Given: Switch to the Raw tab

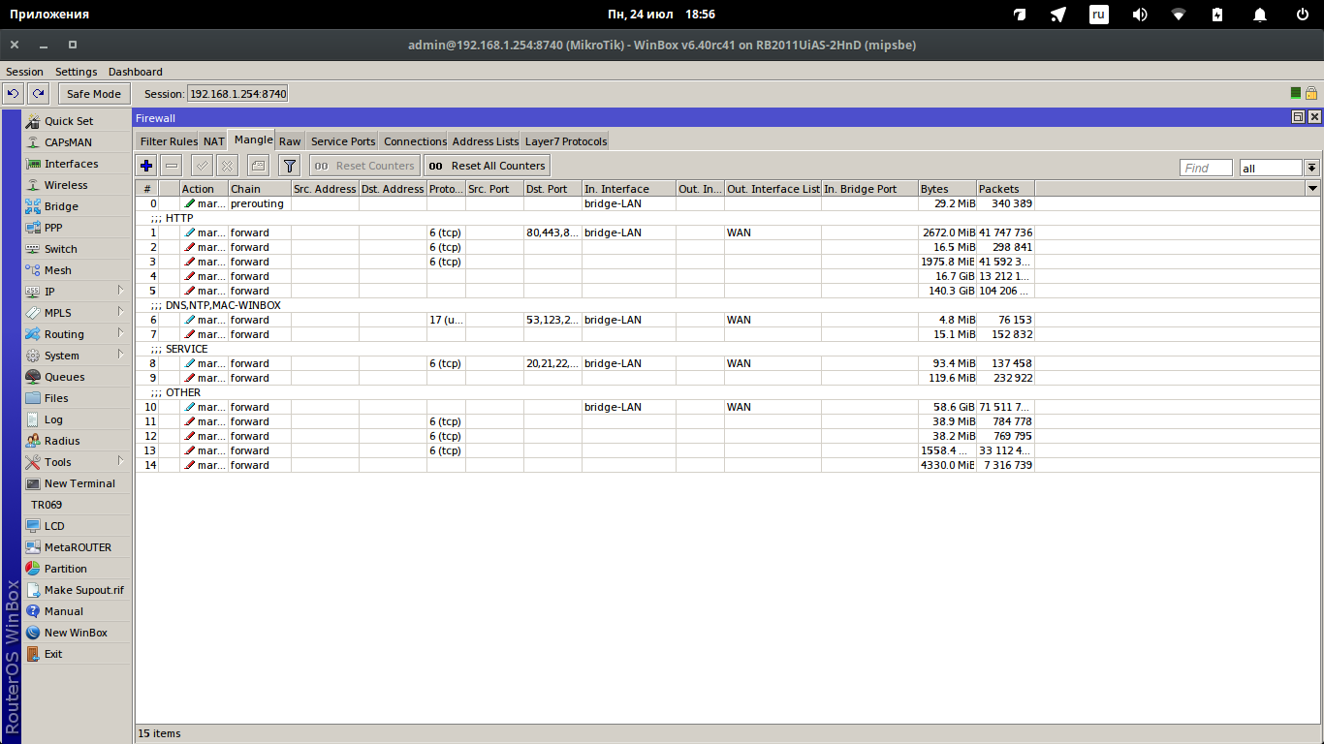Looking at the screenshot, I should [x=290, y=141].
